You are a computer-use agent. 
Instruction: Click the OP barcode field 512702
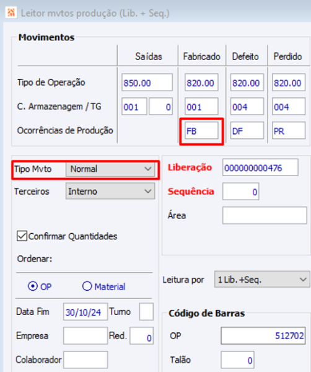tap(263, 335)
